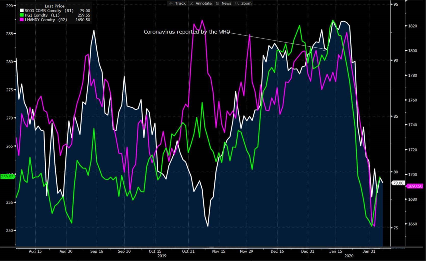Click the green 259.55 price tag

7,177
